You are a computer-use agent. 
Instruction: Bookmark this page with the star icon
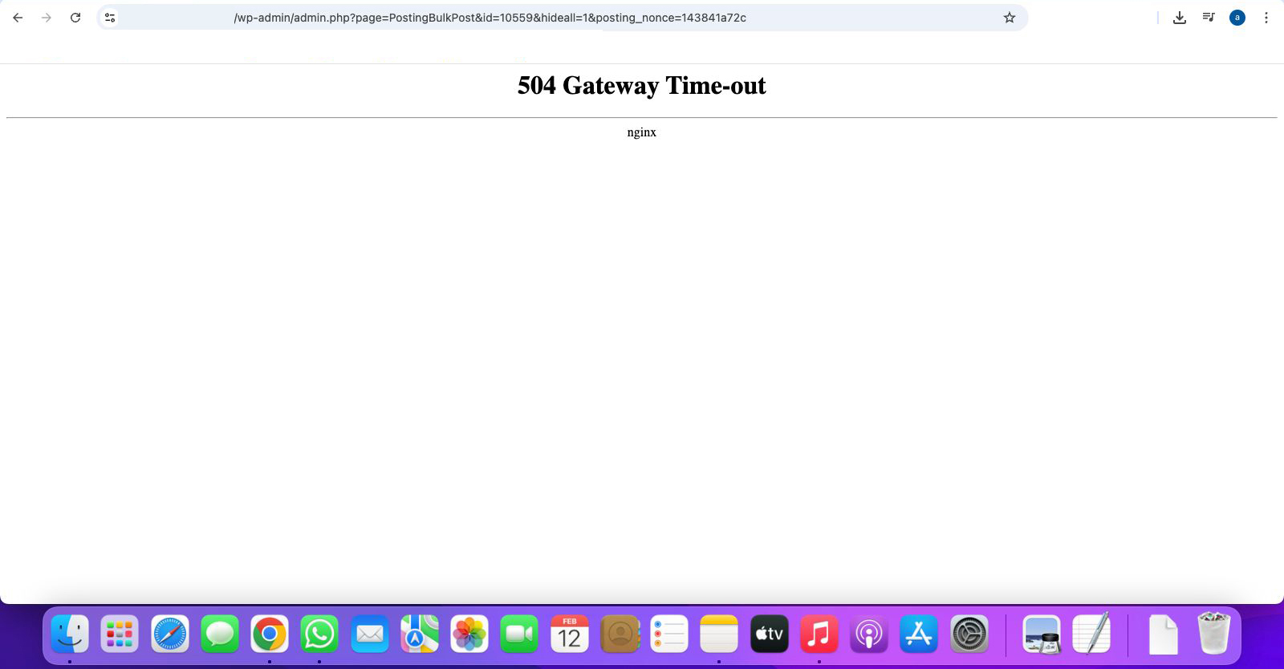click(1010, 18)
